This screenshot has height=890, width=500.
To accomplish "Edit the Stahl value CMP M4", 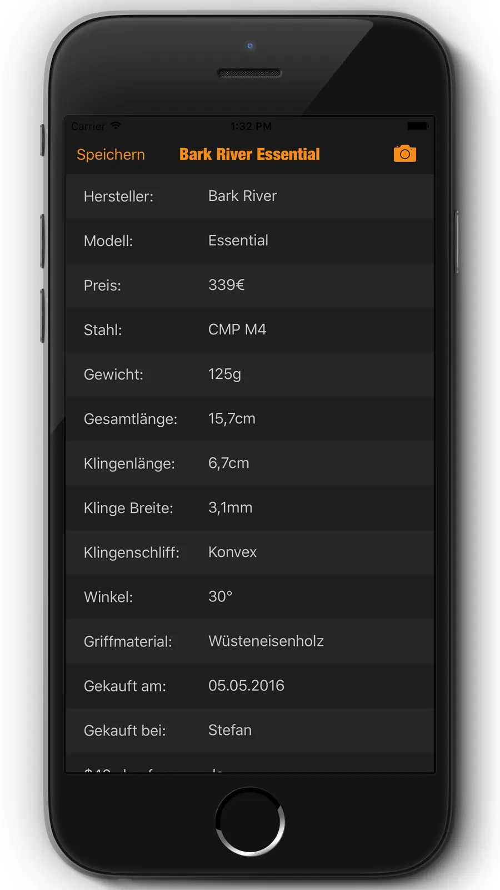I will (x=237, y=329).
